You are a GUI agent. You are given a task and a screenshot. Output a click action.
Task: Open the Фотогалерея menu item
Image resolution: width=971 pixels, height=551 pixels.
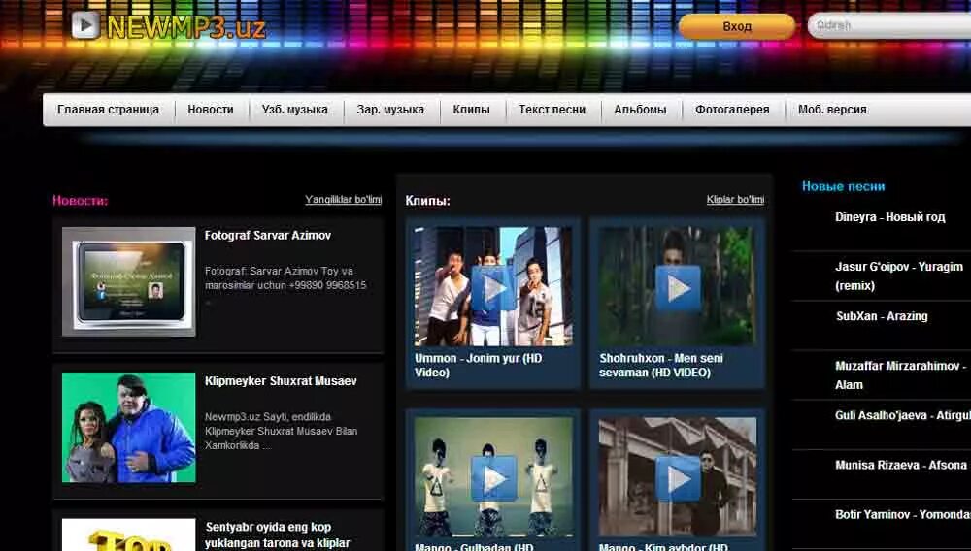pyautogui.click(x=732, y=110)
